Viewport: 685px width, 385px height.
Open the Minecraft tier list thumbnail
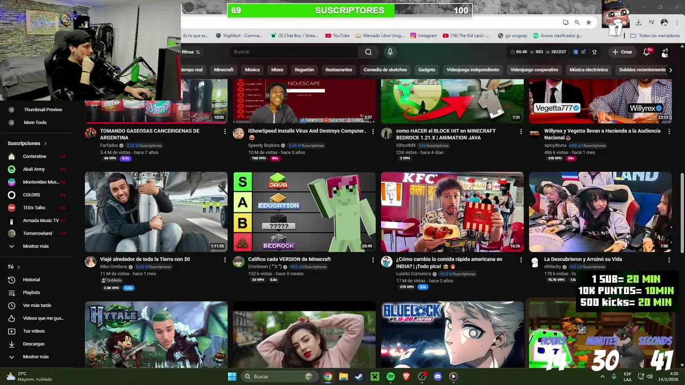pyautogui.click(x=305, y=212)
